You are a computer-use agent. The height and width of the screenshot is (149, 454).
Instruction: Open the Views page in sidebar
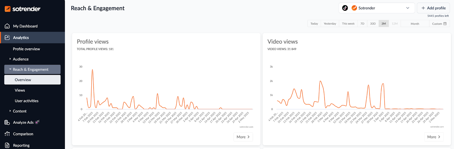[20, 90]
